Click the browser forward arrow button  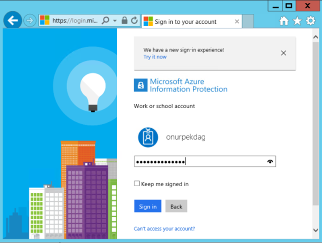coord(30,21)
